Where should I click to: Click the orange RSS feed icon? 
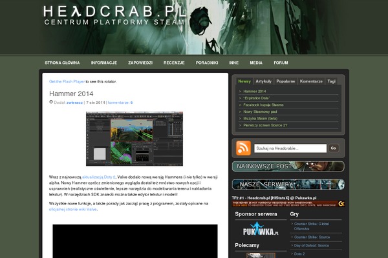(244, 148)
